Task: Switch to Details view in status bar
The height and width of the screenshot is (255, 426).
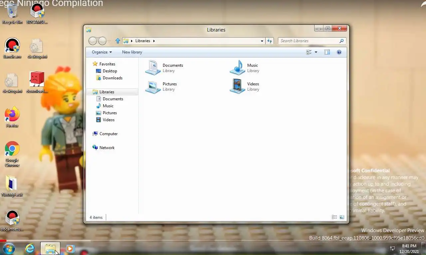Action: [334, 217]
